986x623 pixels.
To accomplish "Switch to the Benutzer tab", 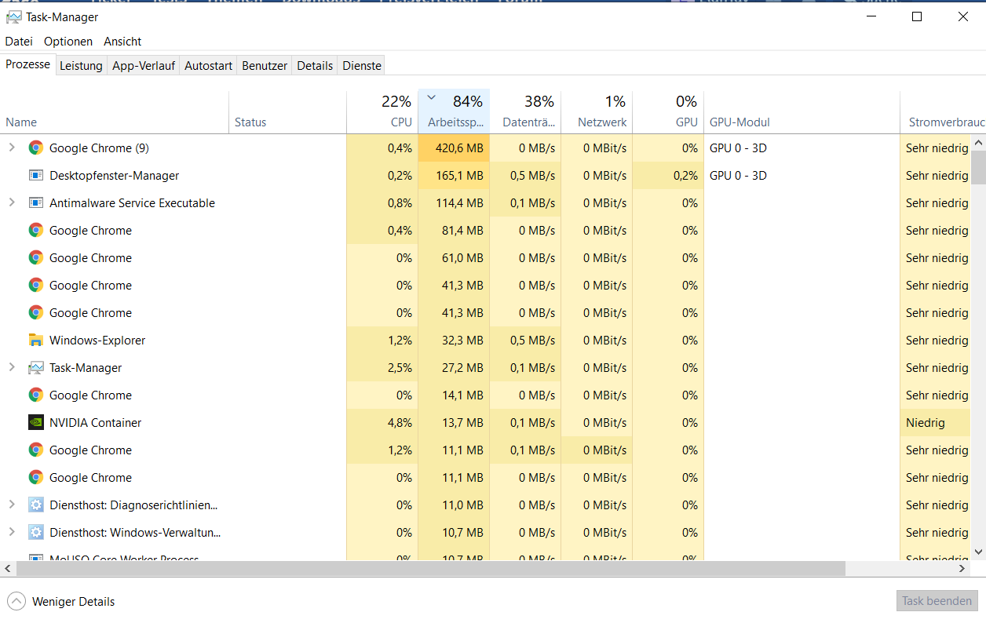I will [265, 66].
